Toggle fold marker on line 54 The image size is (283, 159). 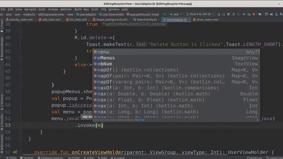(21, 132)
